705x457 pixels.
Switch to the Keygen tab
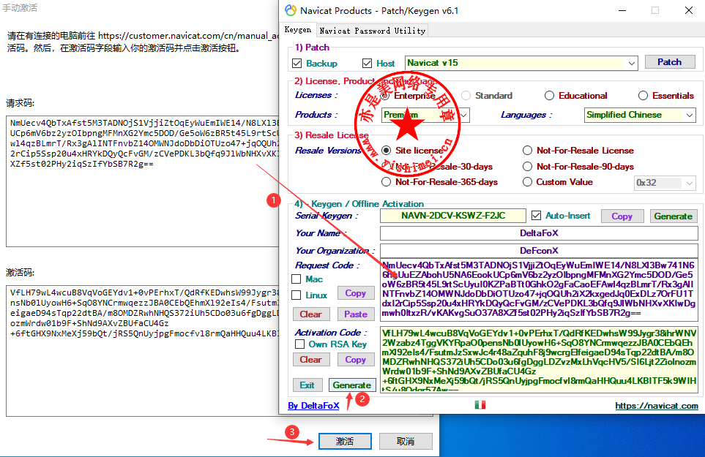coord(298,30)
